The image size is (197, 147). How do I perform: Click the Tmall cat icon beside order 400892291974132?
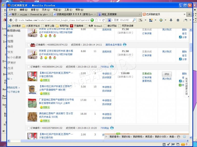(33, 45)
